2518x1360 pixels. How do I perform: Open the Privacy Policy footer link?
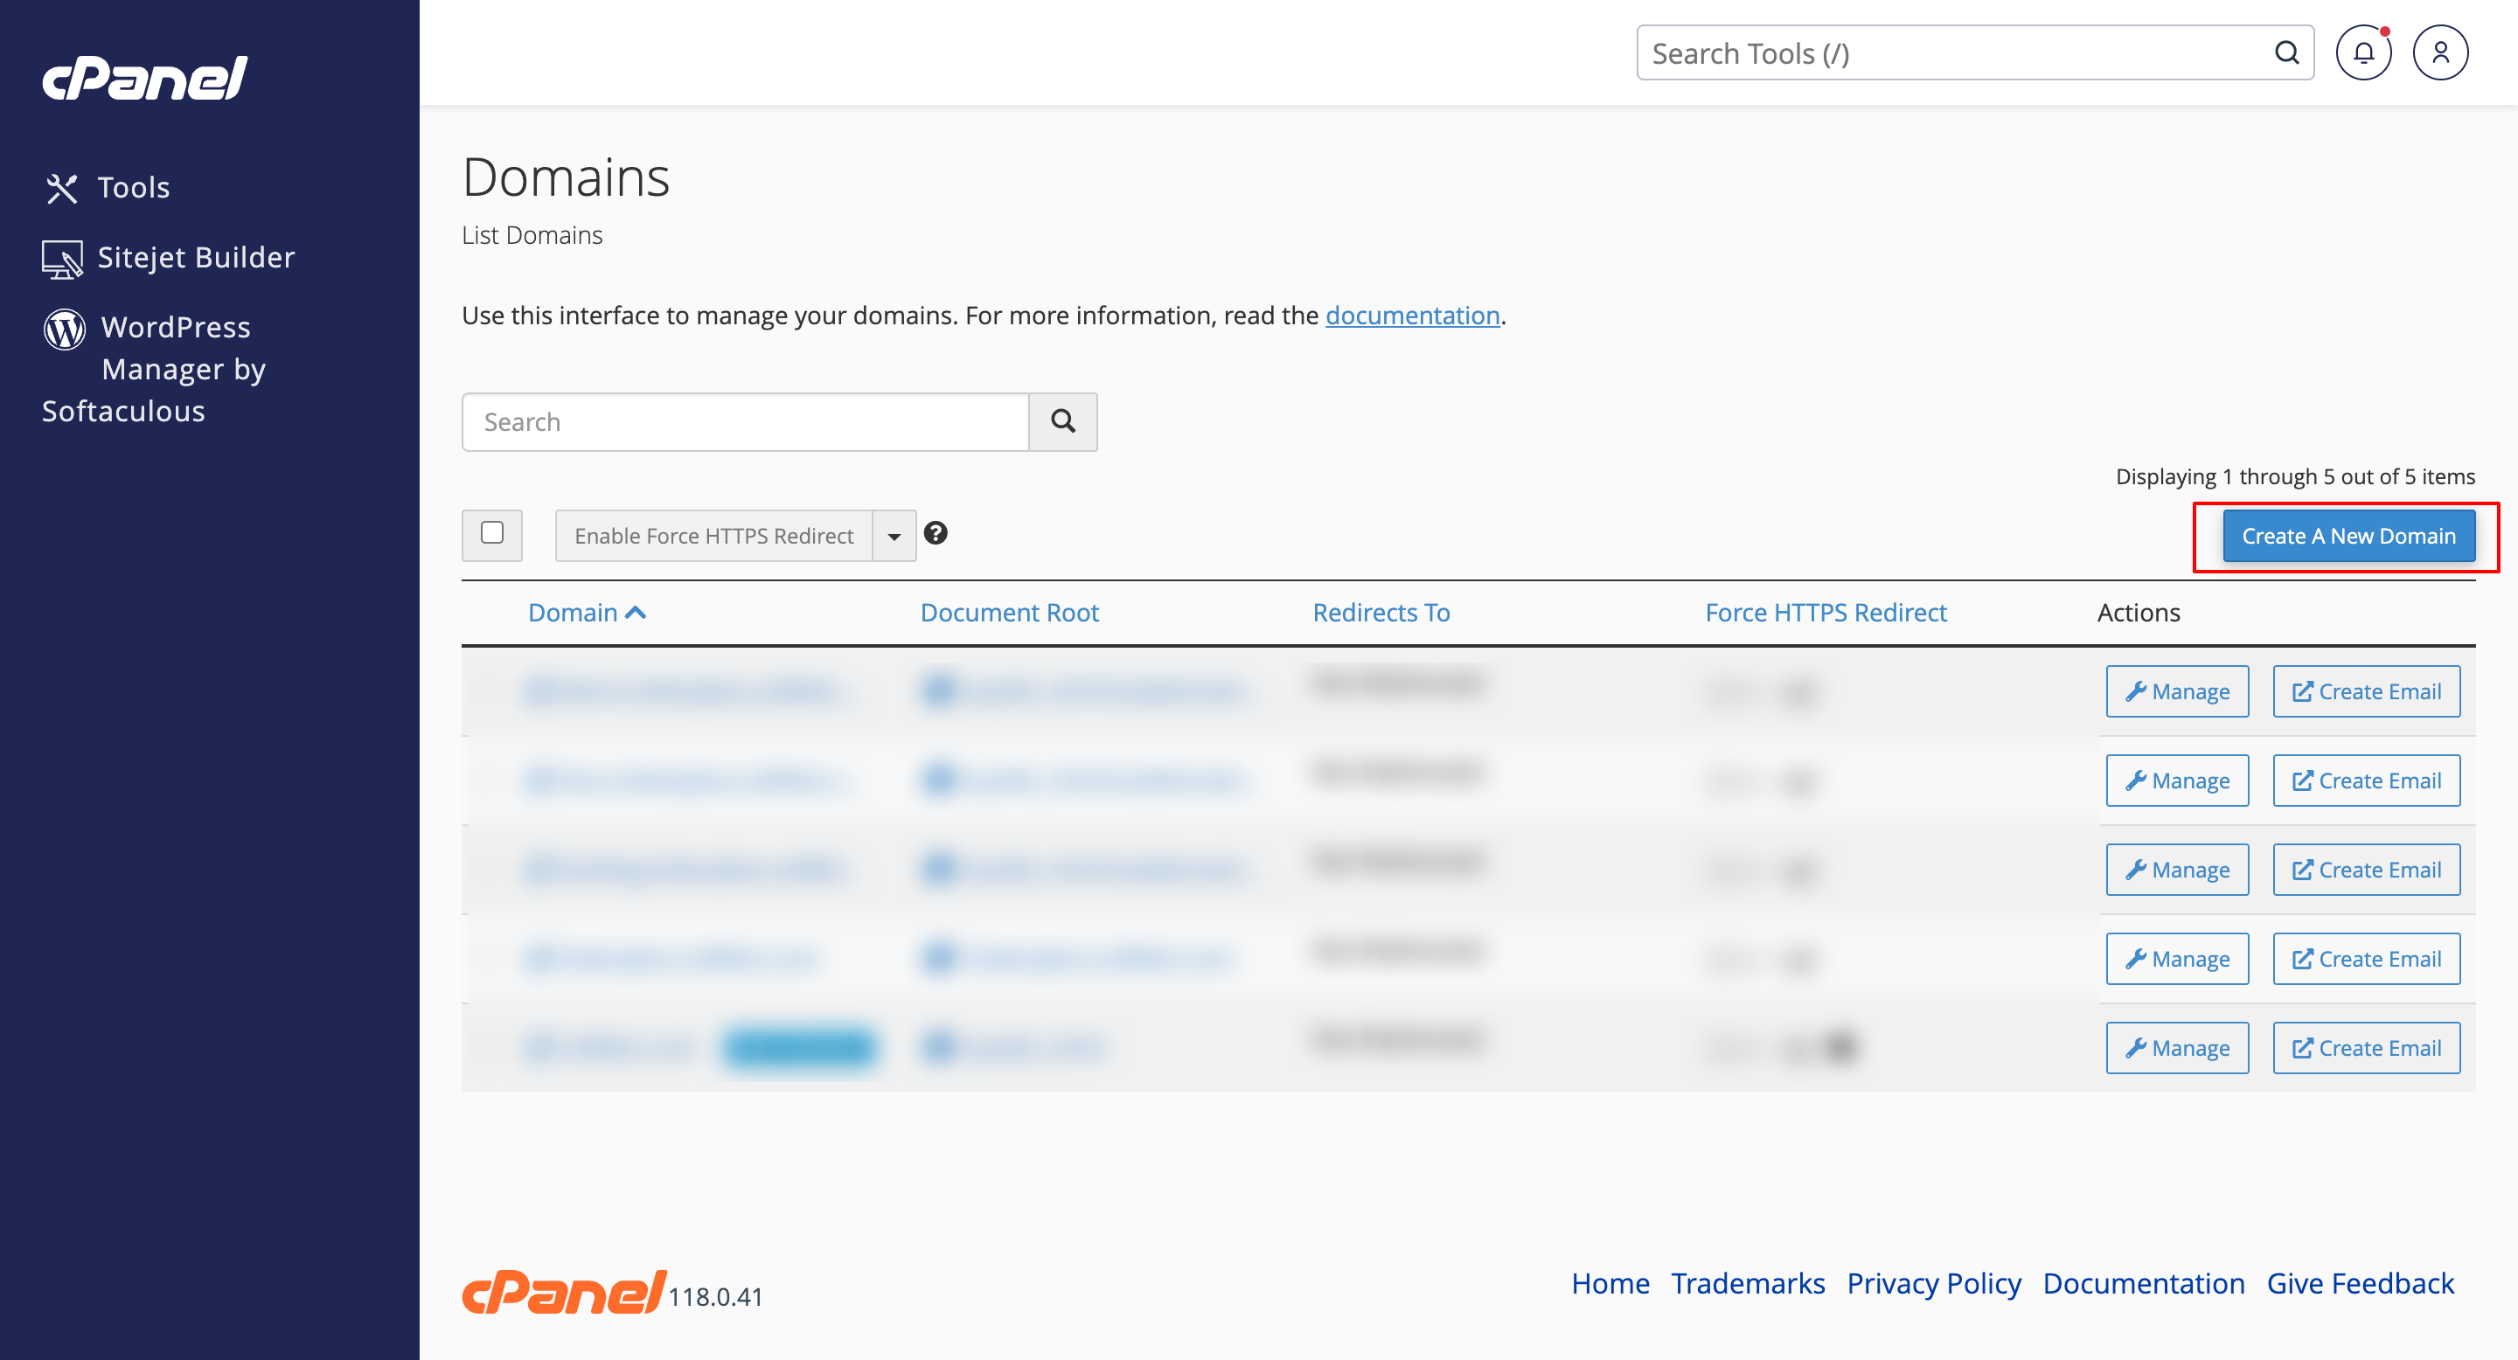click(x=1933, y=1283)
